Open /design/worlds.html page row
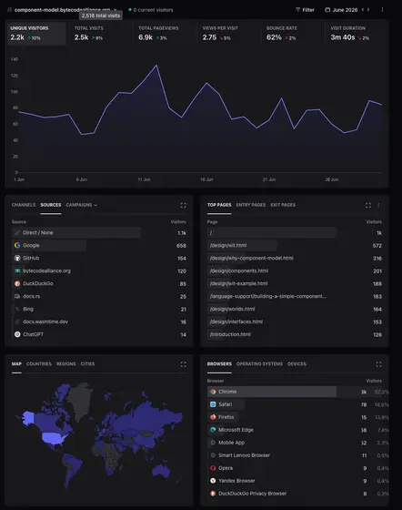 295,309
